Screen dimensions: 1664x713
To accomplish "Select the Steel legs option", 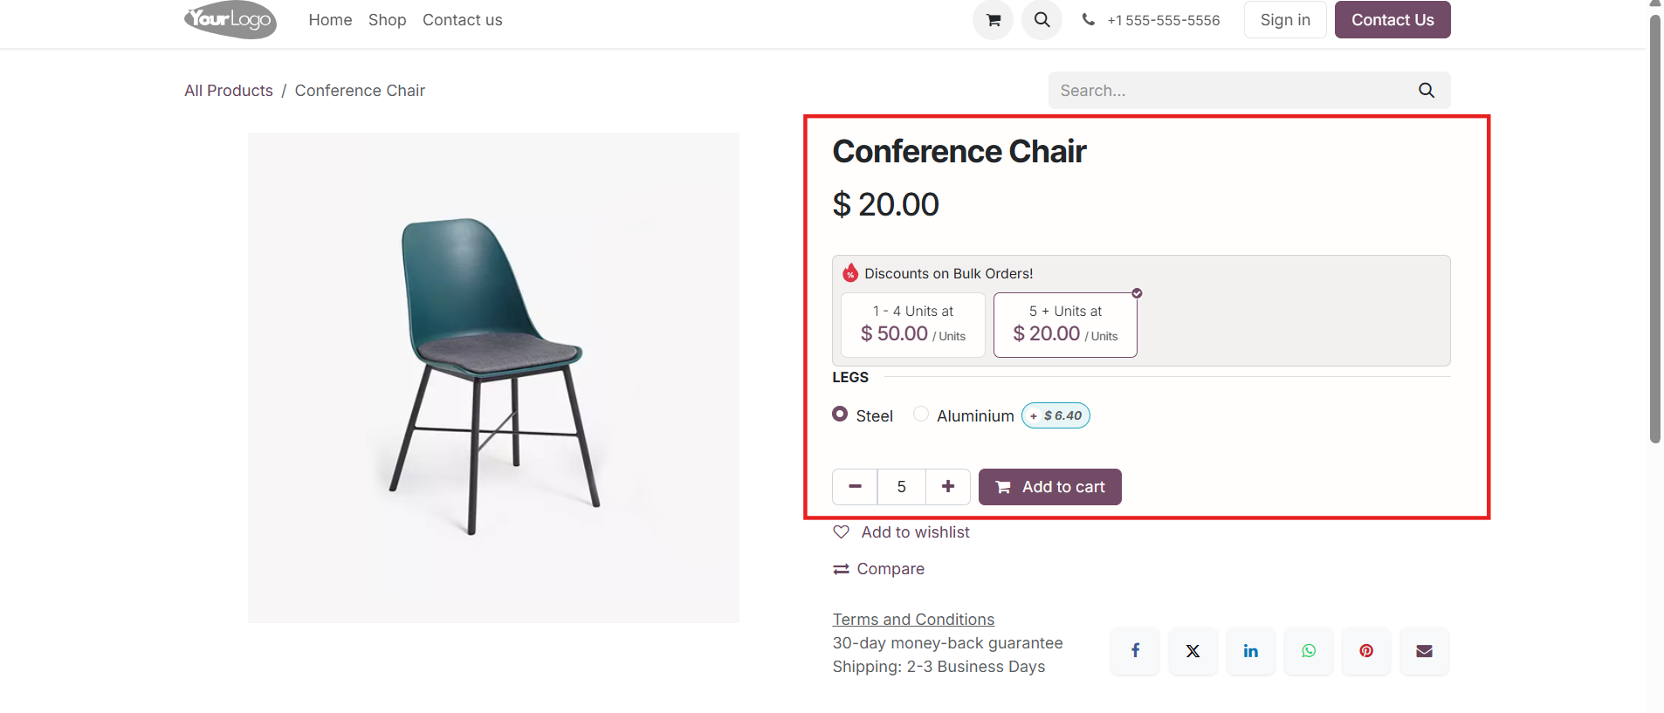I will tap(840, 415).
